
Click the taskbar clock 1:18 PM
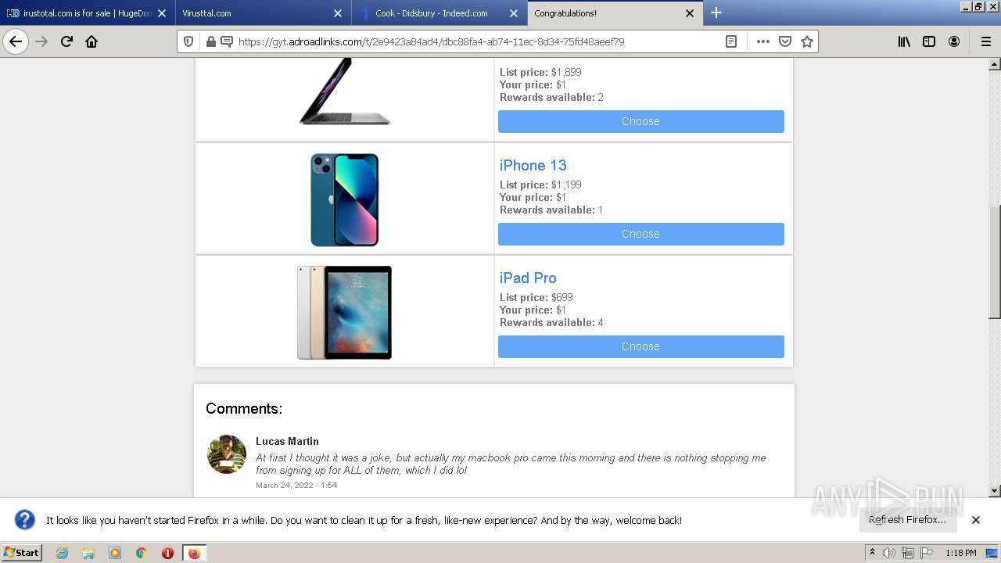(x=960, y=553)
